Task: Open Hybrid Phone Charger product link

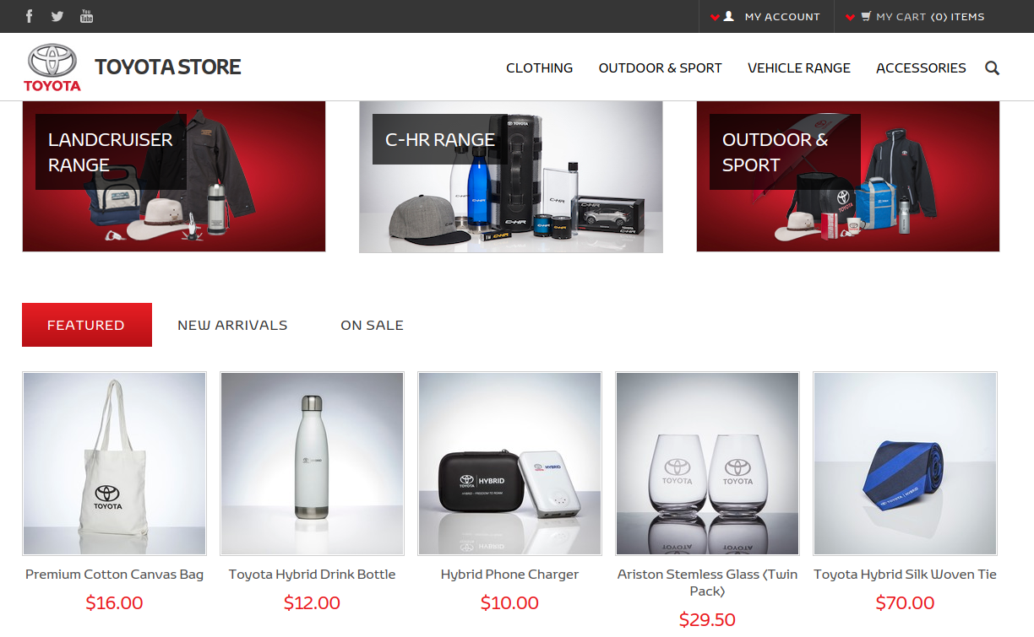Action: [509, 575]
